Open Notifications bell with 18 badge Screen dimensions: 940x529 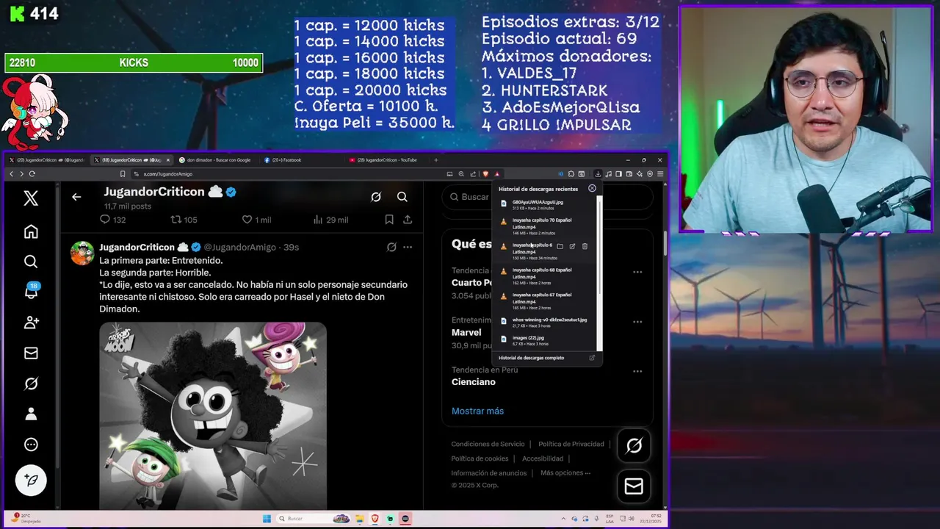(x=32, y=291)
